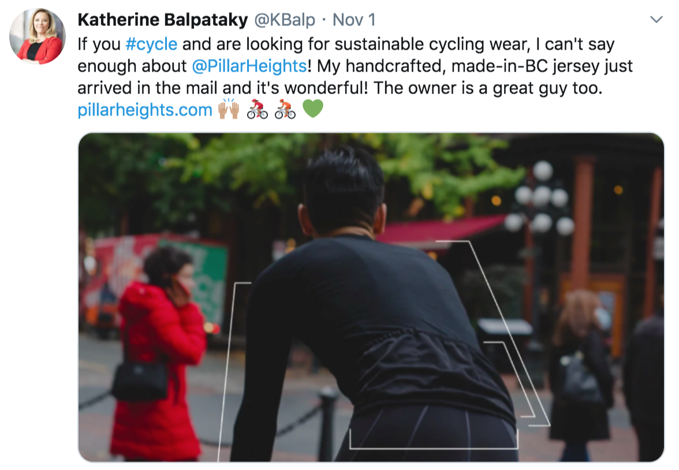Open the @PillarHeights mention
The image size is (679, 470).
(x=249, y=66)
